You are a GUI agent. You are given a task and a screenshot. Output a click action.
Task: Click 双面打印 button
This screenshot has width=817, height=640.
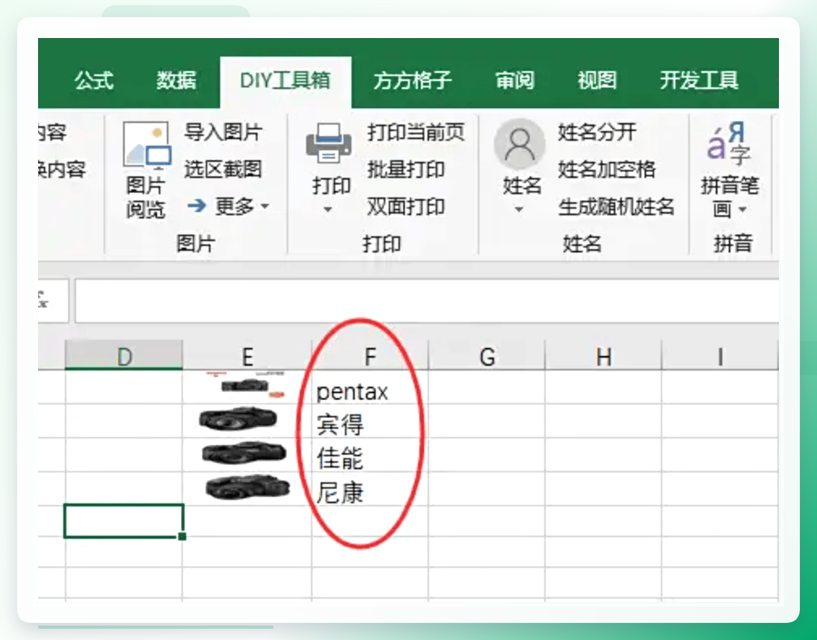pos(406,207)
